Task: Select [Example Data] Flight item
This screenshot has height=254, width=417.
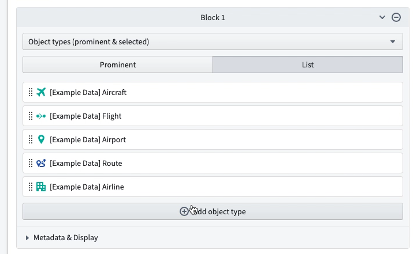Action: click(213, 116)
